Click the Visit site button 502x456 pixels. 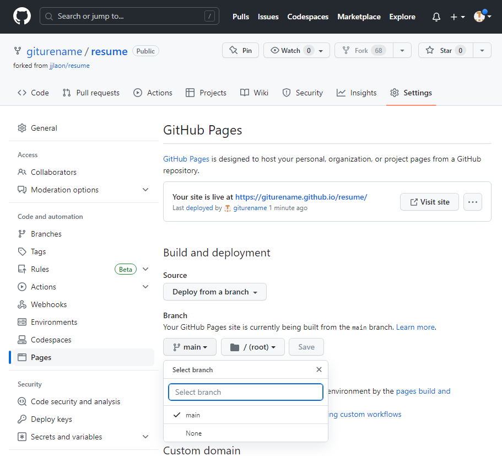tap(429, 202)
